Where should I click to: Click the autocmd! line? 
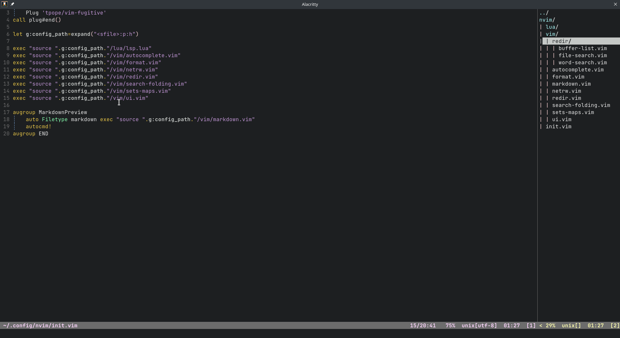point(38,127)
